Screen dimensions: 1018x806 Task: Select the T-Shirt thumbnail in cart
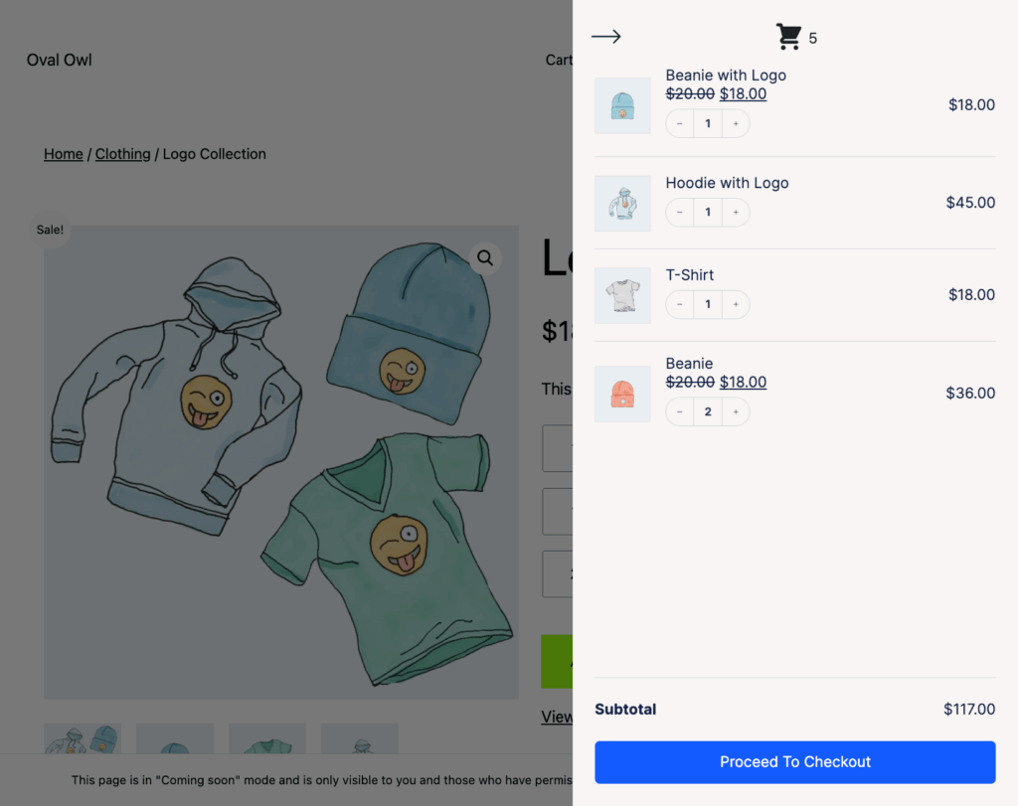pos(622,295)
